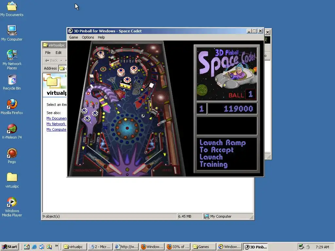This screenshot has width=335, height=251.
Task: Expand the quick launch overflow chevron
Action: point(56,246)
